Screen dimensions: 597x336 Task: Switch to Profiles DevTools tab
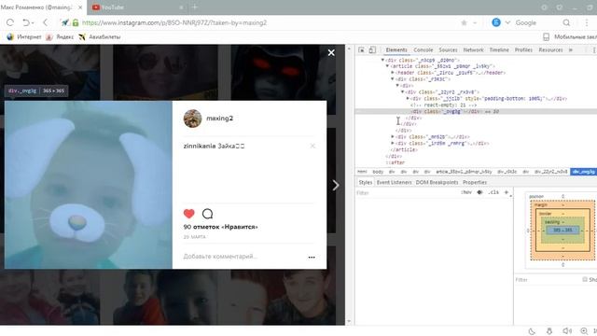click(x=523, y=49)
